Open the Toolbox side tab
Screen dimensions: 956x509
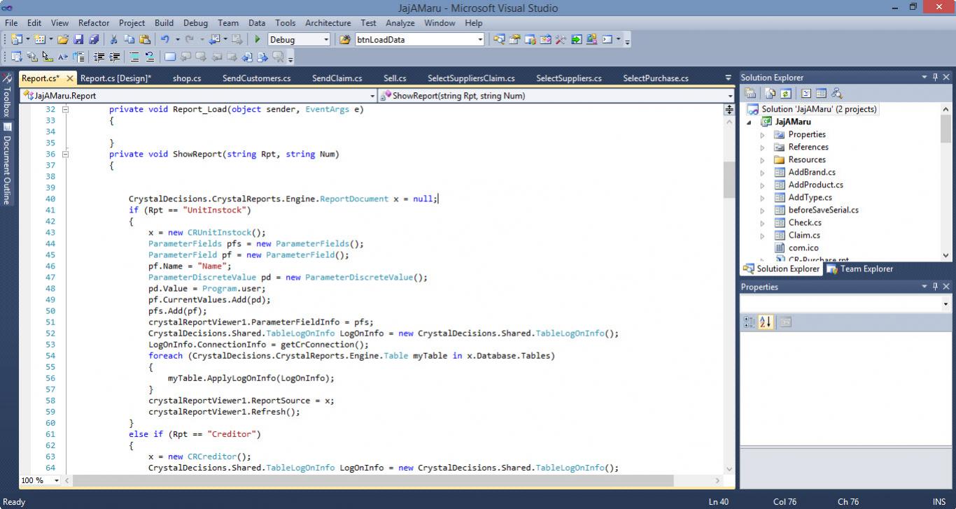[6, 94]
